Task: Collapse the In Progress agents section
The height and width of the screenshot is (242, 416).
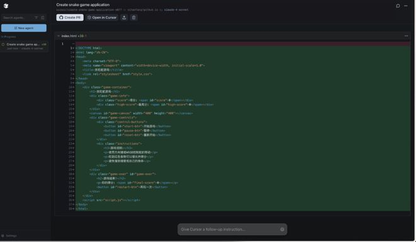Action: click(8, 36)
